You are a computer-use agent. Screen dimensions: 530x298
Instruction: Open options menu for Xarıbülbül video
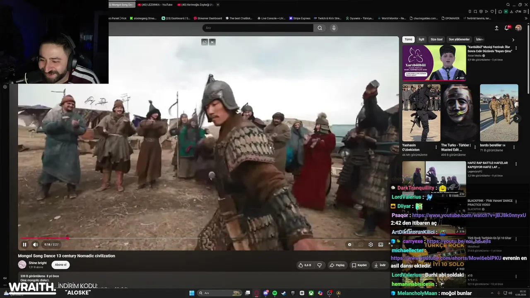click(x=516, y=48)
